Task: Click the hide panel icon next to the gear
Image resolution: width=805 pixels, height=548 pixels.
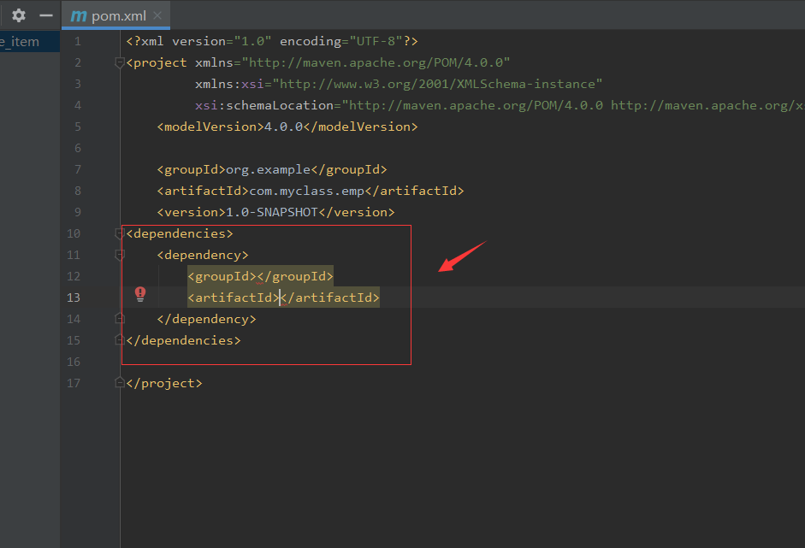Action: pos(47,15)
